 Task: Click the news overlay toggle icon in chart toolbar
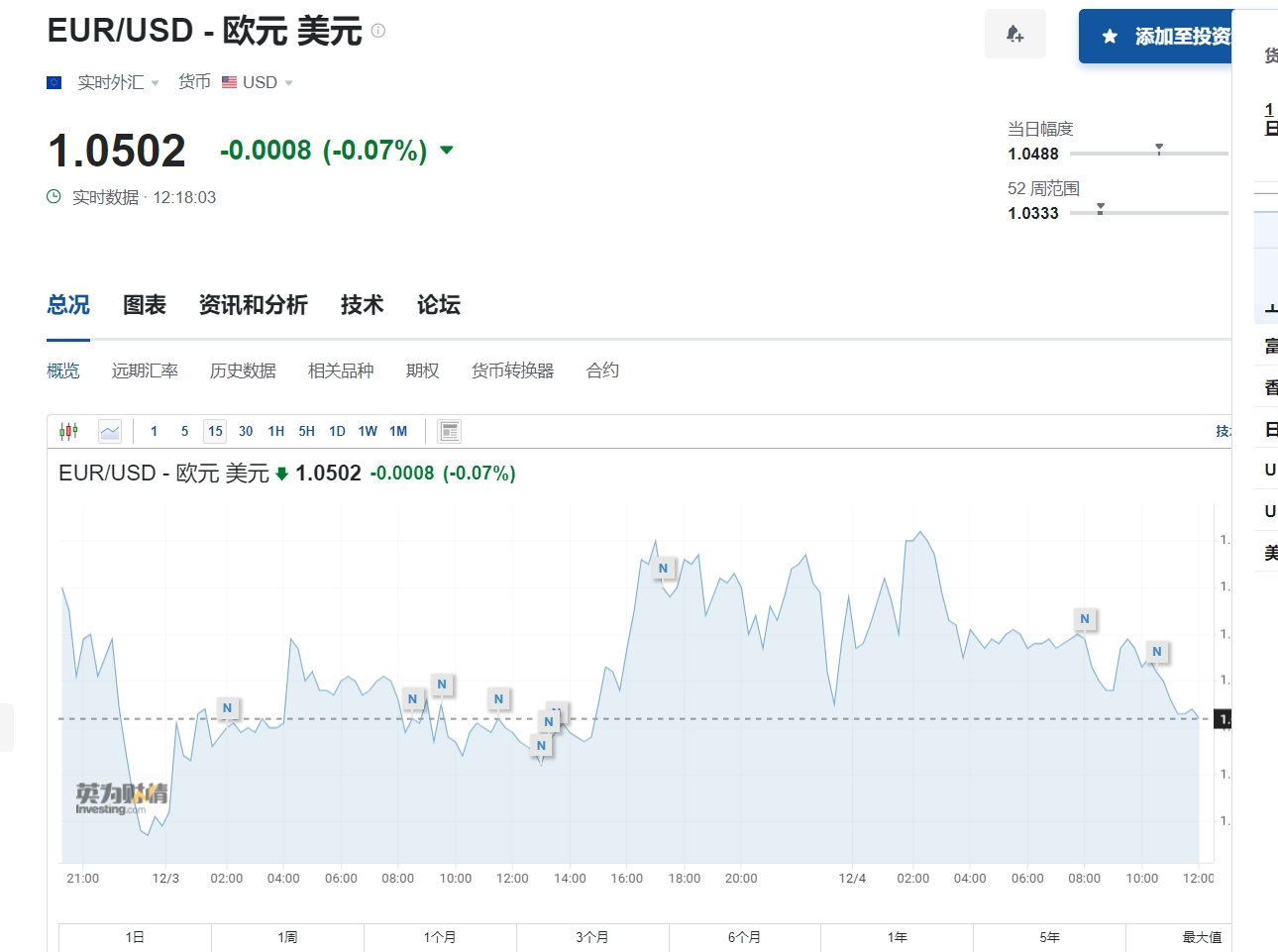coord(450,431)
